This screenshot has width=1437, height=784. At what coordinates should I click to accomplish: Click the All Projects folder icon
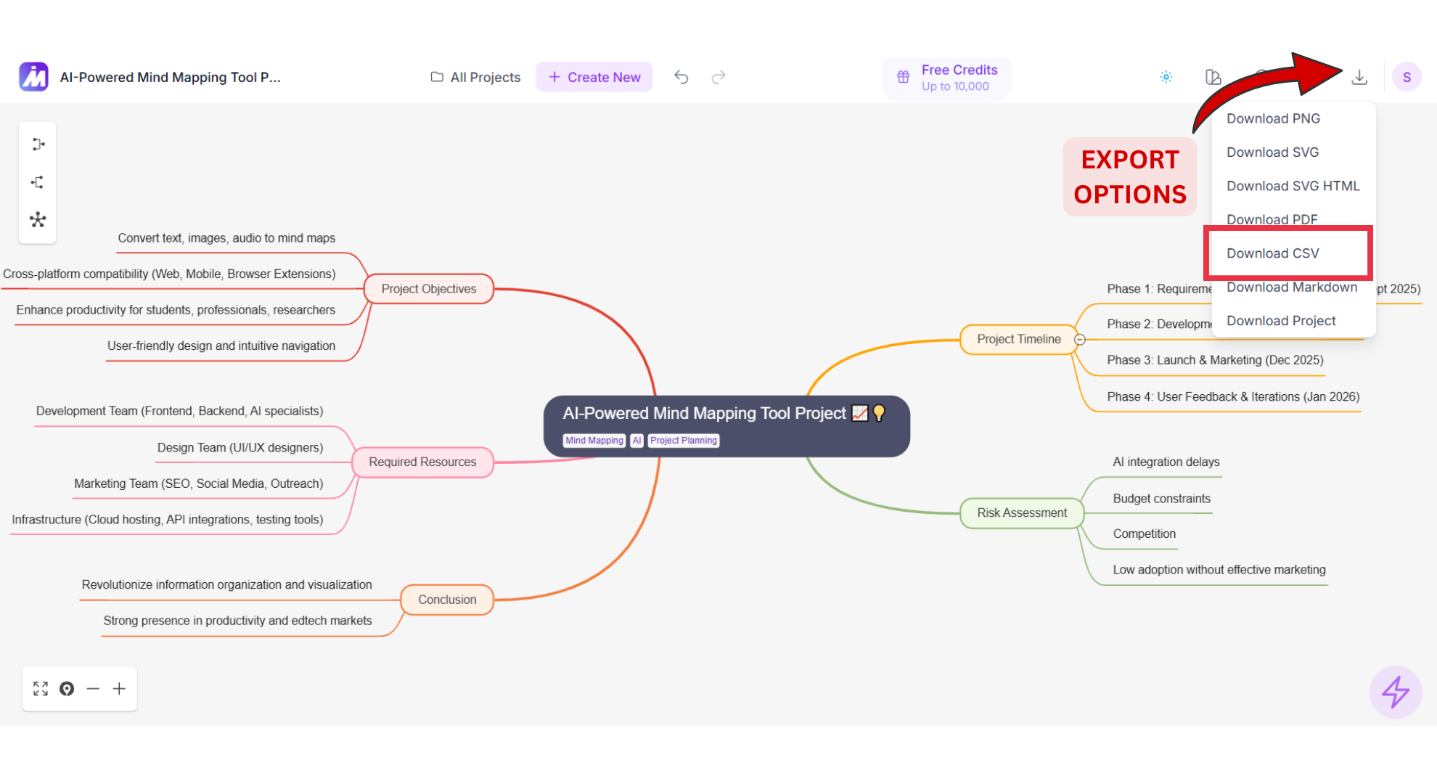pyautogui.click(x=437, y=77)
